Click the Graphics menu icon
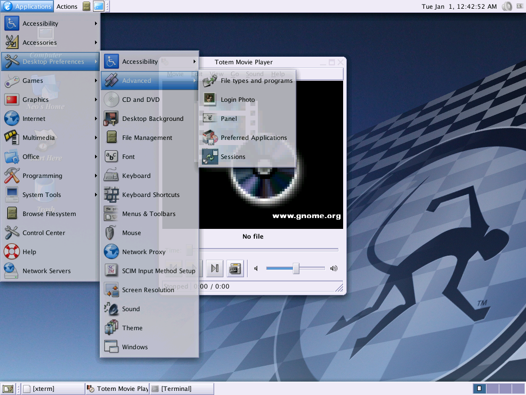526x395 pixels. (x=11, y=99)
